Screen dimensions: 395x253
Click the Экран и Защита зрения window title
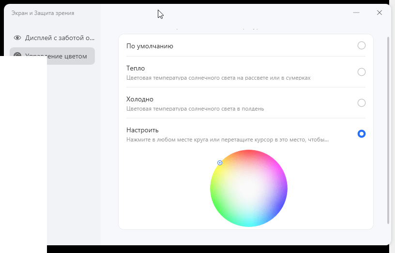tap(43, 13)
